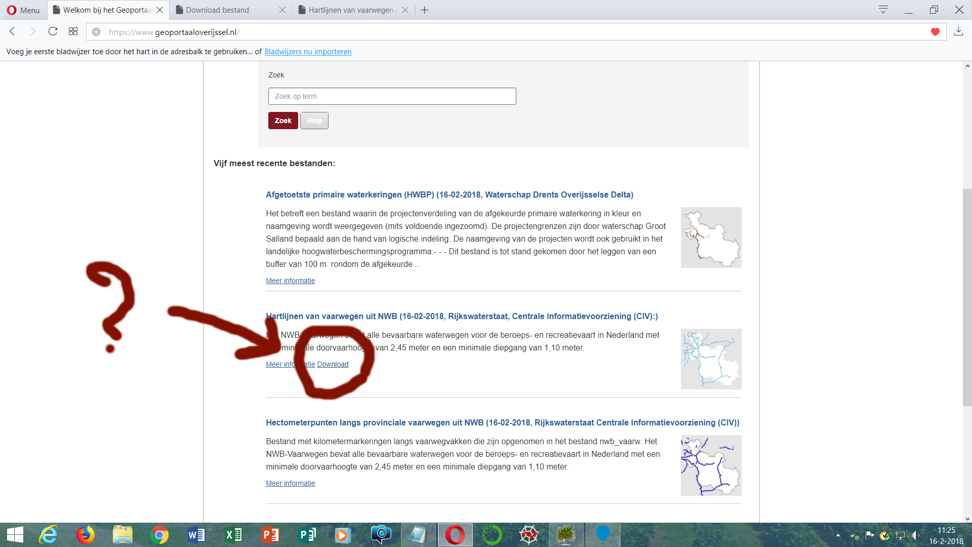The width and height of the screenshot is (972, 547).
Task: Click the back navigation arrow
Action: [x=12, y=31]
